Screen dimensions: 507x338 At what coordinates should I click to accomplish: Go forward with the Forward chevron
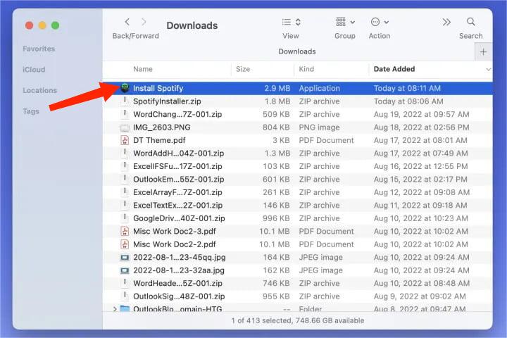[x=144, y=22]
